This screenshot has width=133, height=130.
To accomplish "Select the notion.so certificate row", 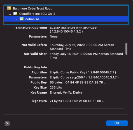I will pos(66,19).
